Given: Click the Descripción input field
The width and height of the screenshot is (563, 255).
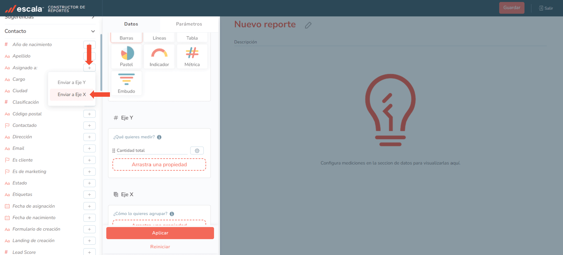Looking at the screenshot, I should coord(390,42).
